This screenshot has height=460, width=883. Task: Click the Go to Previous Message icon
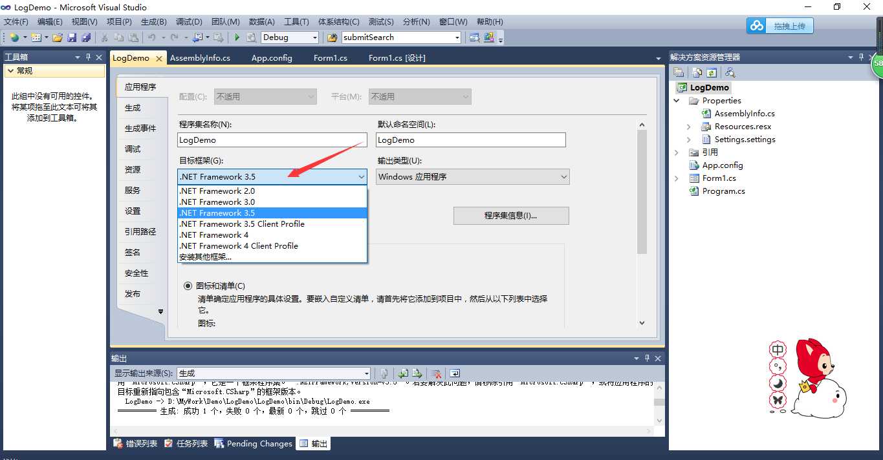click(x=403, y=373)
